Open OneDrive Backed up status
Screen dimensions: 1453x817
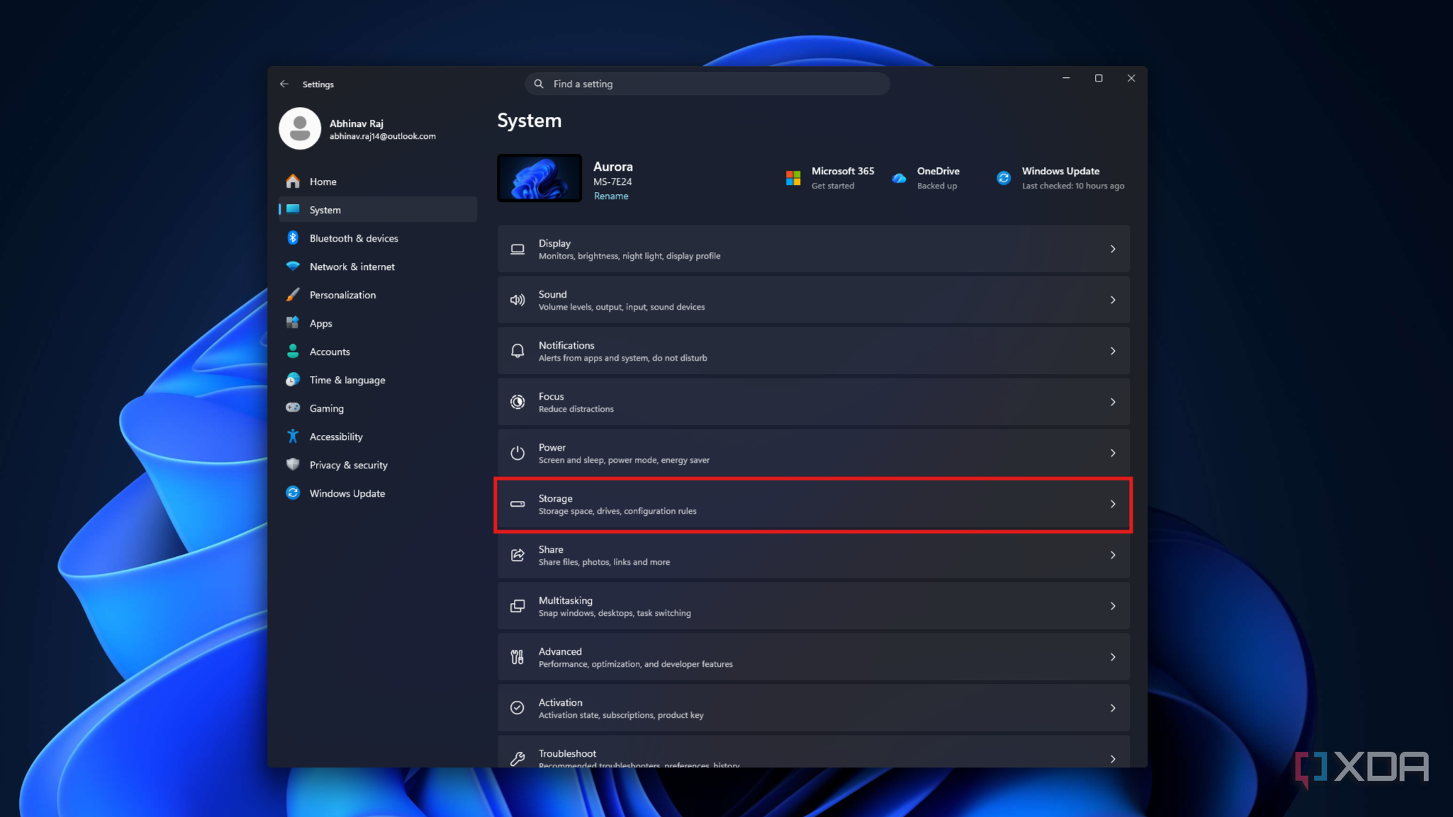pos(926,178)
